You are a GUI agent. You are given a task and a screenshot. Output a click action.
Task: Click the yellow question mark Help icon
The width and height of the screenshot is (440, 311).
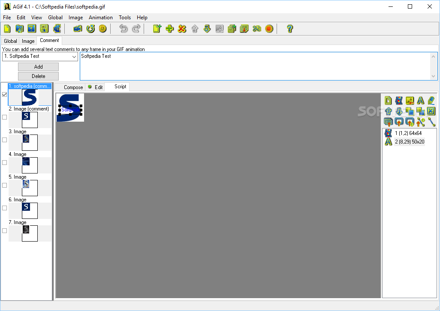[290, 29]
